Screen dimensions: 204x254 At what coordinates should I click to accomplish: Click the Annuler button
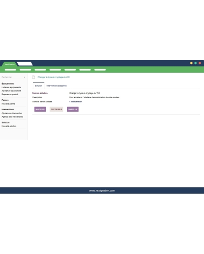coord(73,109)
